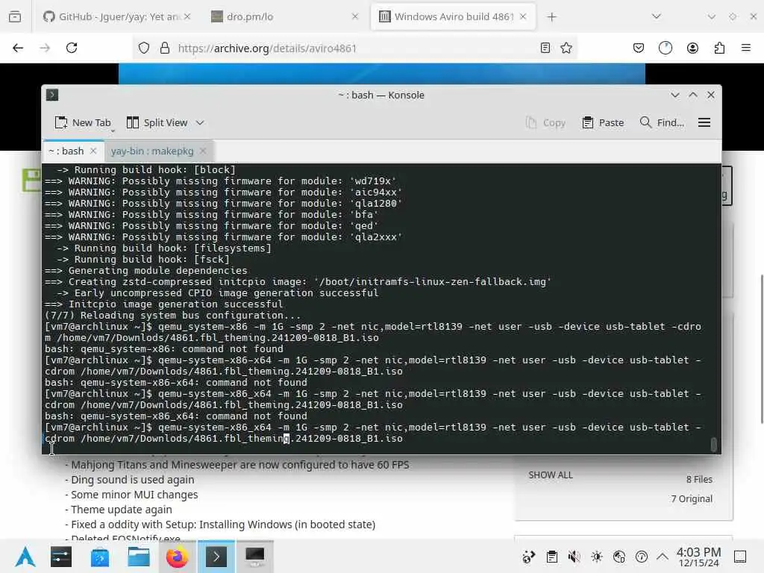
Task: Open the monitor app icon on taskbar
Action: [255, 557]
